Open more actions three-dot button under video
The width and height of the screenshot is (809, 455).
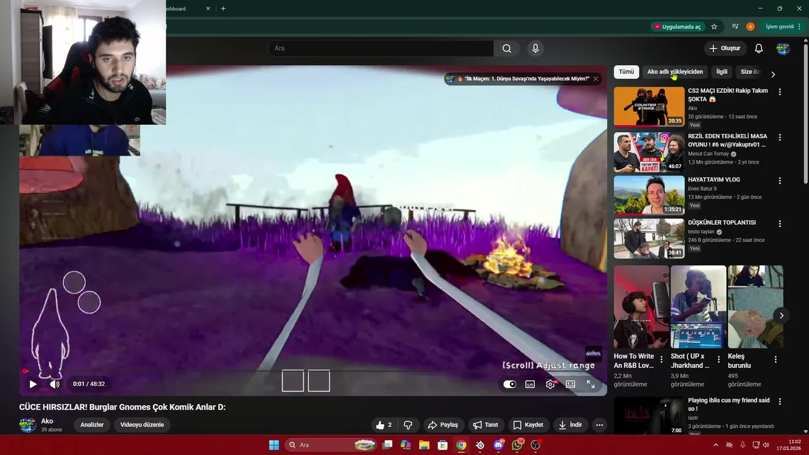coord(599,425)
